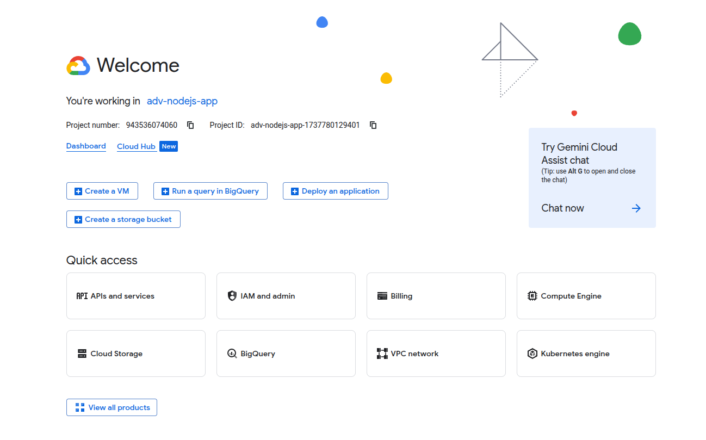Click the Chat now arrow
The image size is (706, 440).
pyautogui.click(x=636, y=208)
